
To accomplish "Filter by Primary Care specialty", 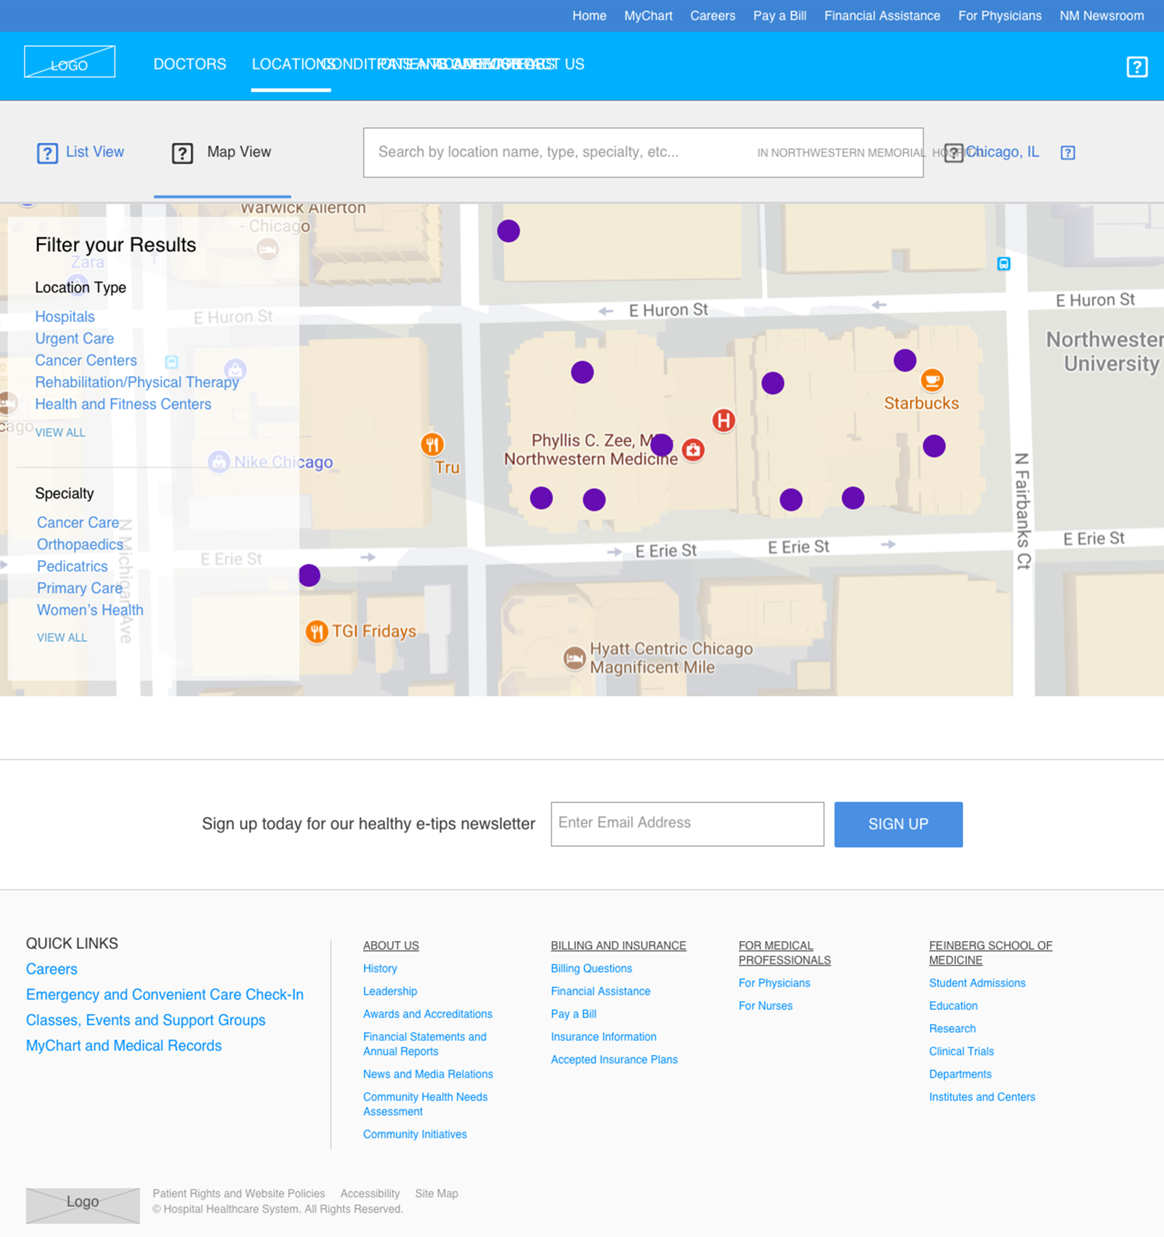I will [x=80, y=588].
